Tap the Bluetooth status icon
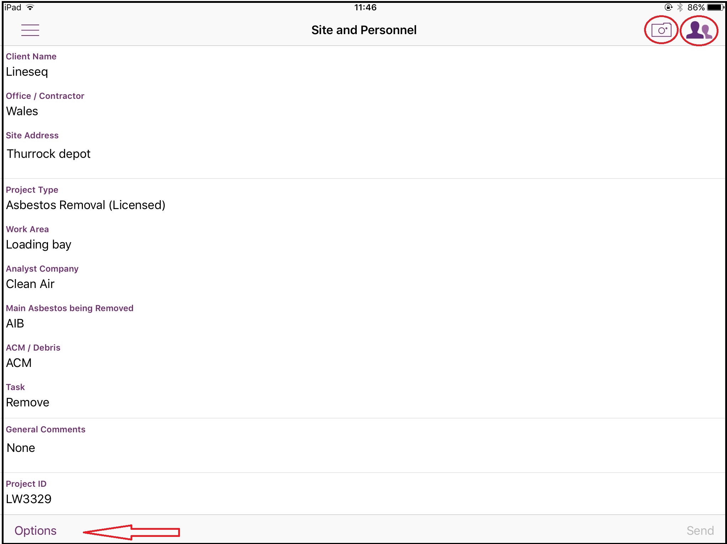This screenshot has height=544, width=727. click(680, 7)
